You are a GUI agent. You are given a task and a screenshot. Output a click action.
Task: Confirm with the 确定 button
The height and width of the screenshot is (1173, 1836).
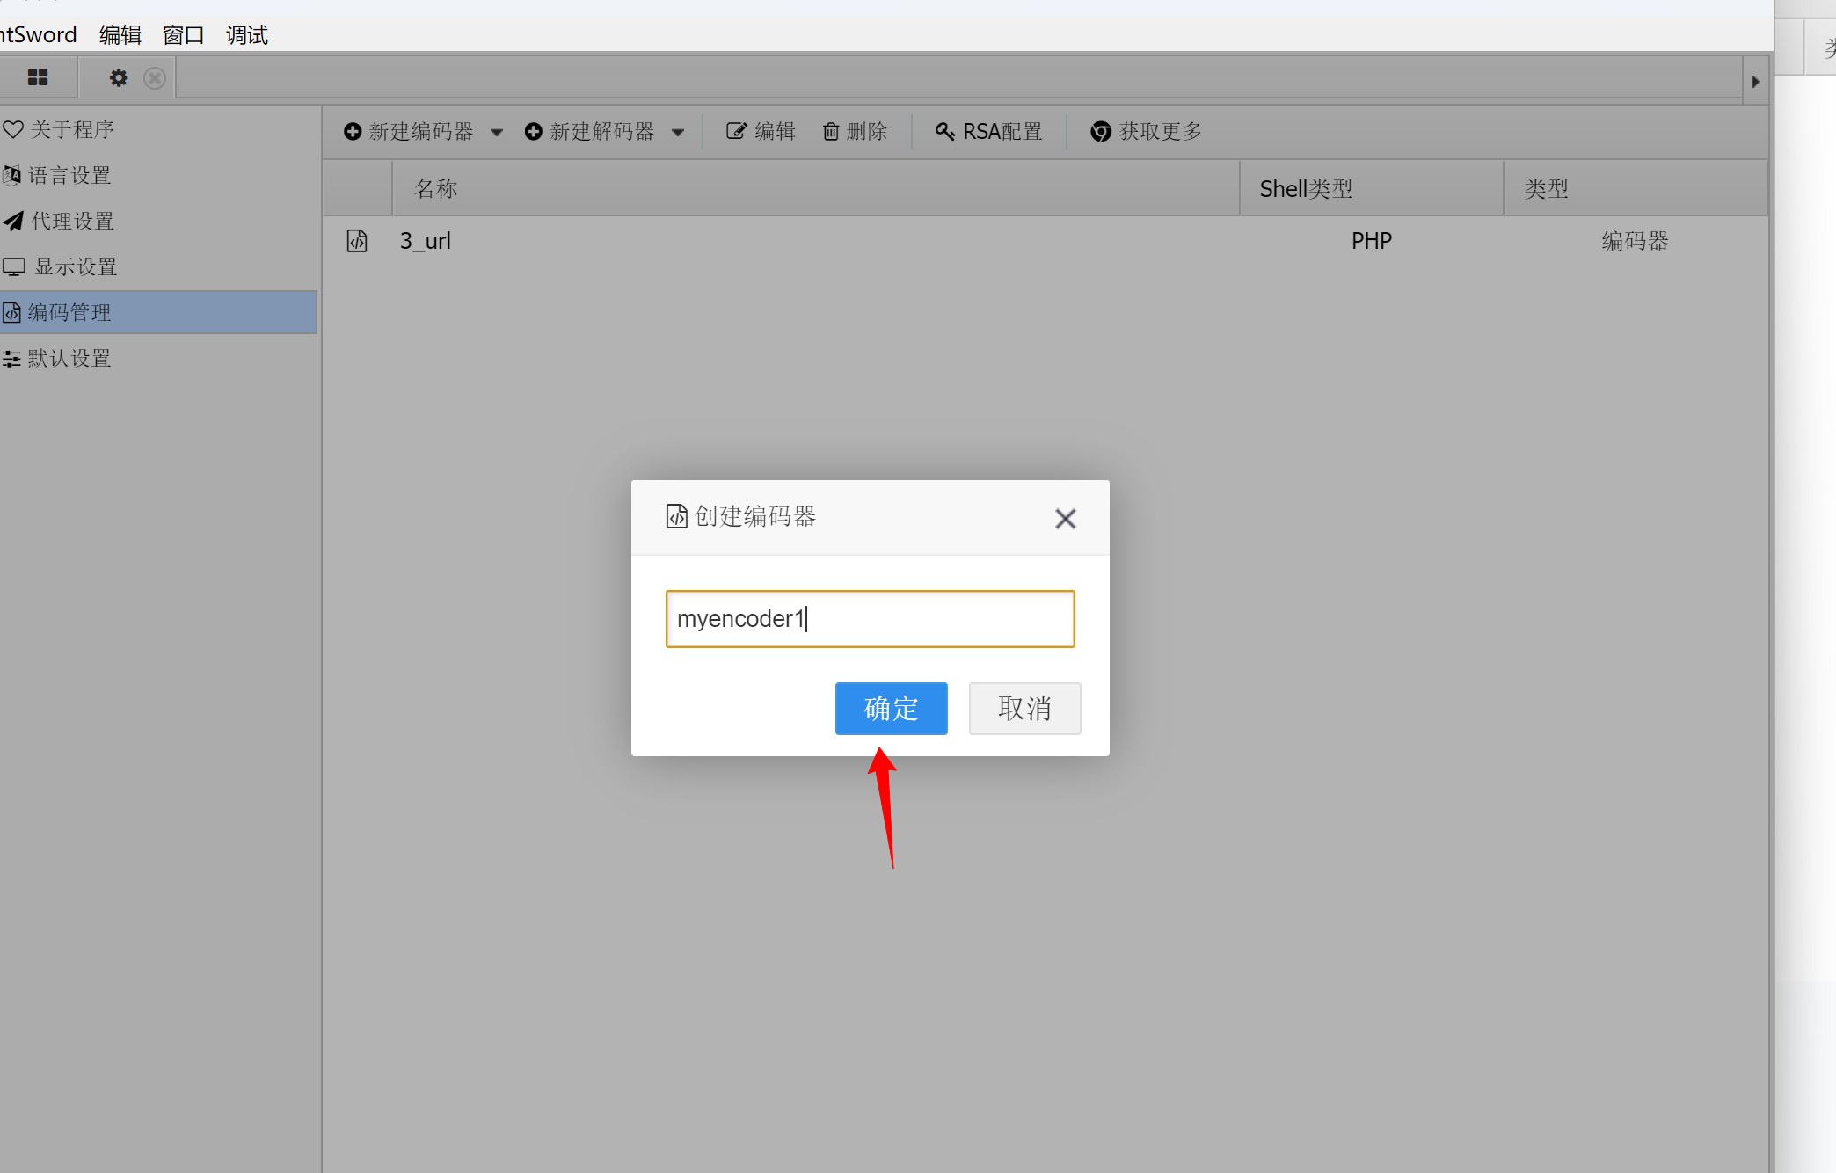click(x=891, y=709)
